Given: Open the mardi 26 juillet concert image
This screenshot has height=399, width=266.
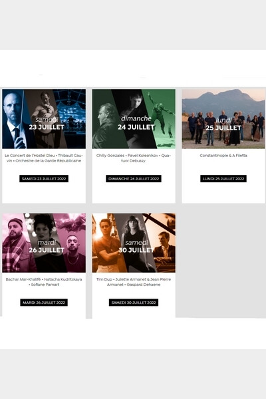Looking at the screenshot, I should tap(44, 243).
